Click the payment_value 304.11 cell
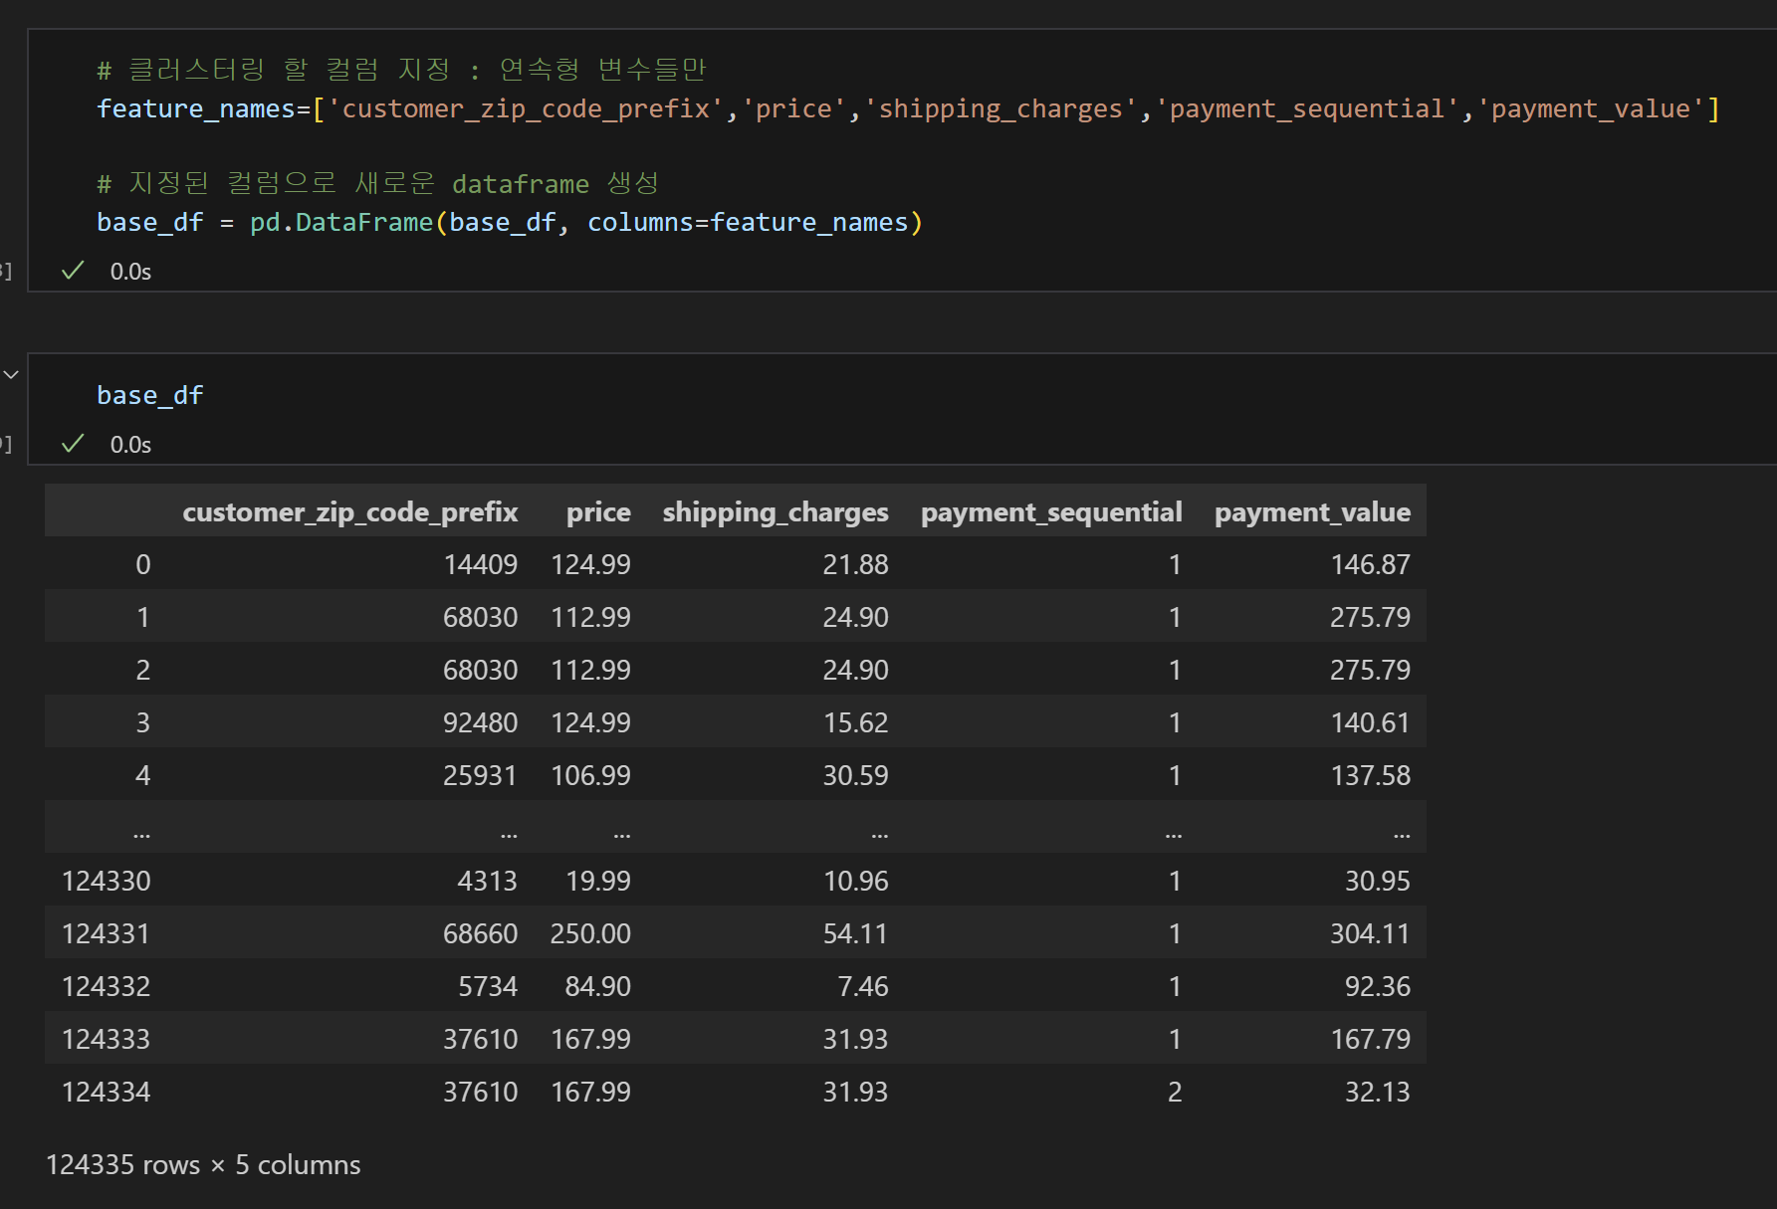The width and height of the screenshot is (1777, 1209). click(1370, 933)
